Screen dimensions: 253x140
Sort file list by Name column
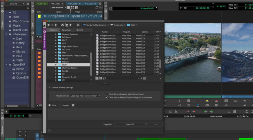(x=105, y=32)
